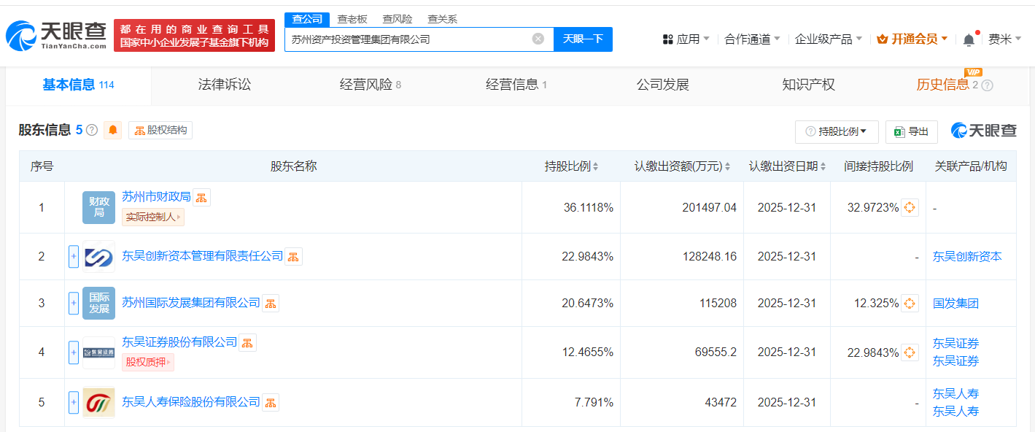Viewport: 1035px width, 432px height.
Task: Expand the 企业级产品 menu
Action: 828,39
